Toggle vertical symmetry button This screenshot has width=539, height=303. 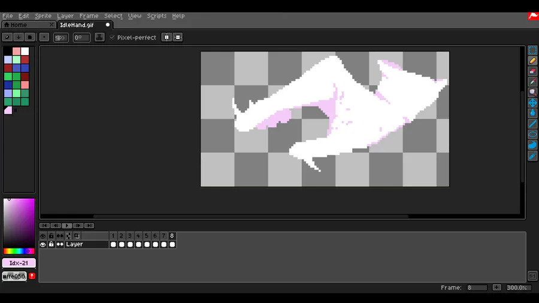pos(178,37)
